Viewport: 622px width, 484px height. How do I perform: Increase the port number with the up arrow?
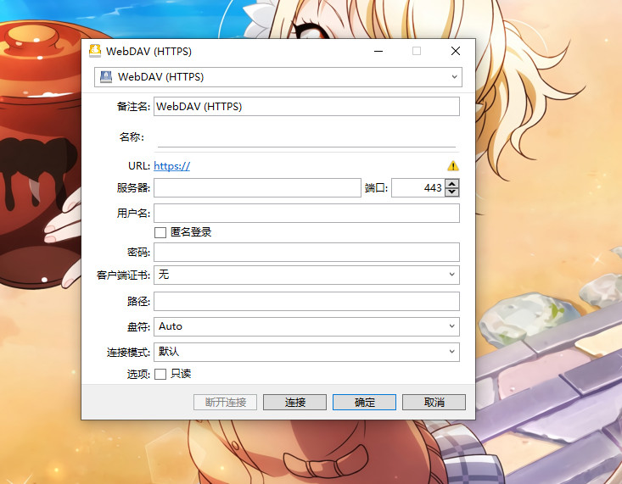coord(451,183)
